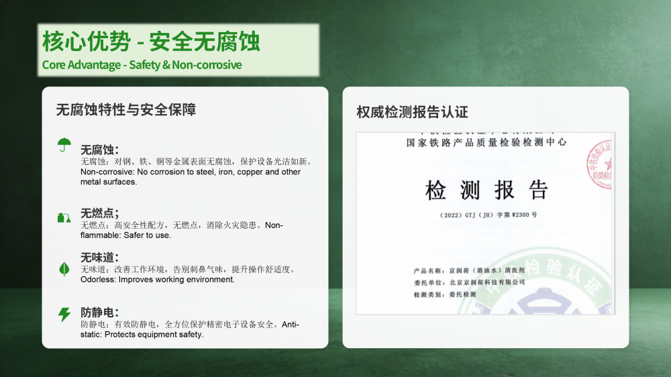The width and height of the screenshot is (671, 377).
Task: Click the 检测类别: 委托检测 line
Action: tap(445, 294)
